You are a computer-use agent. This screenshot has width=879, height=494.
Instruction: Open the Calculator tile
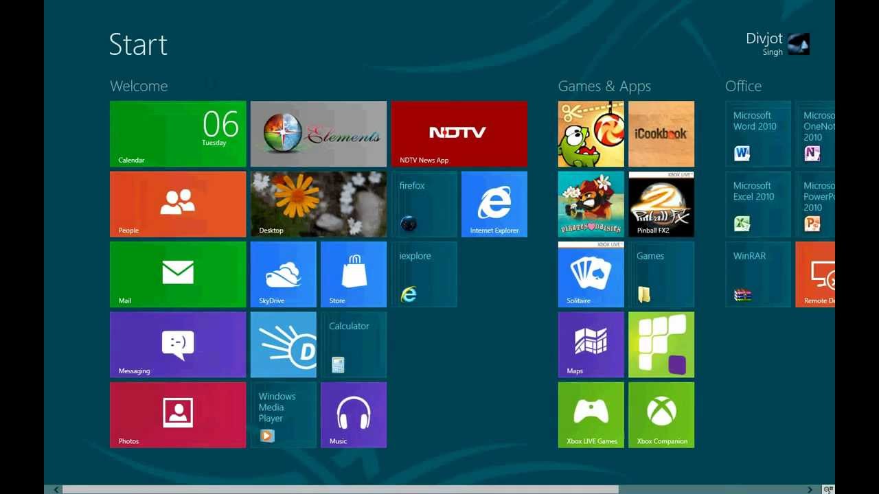tap(354, 345)
